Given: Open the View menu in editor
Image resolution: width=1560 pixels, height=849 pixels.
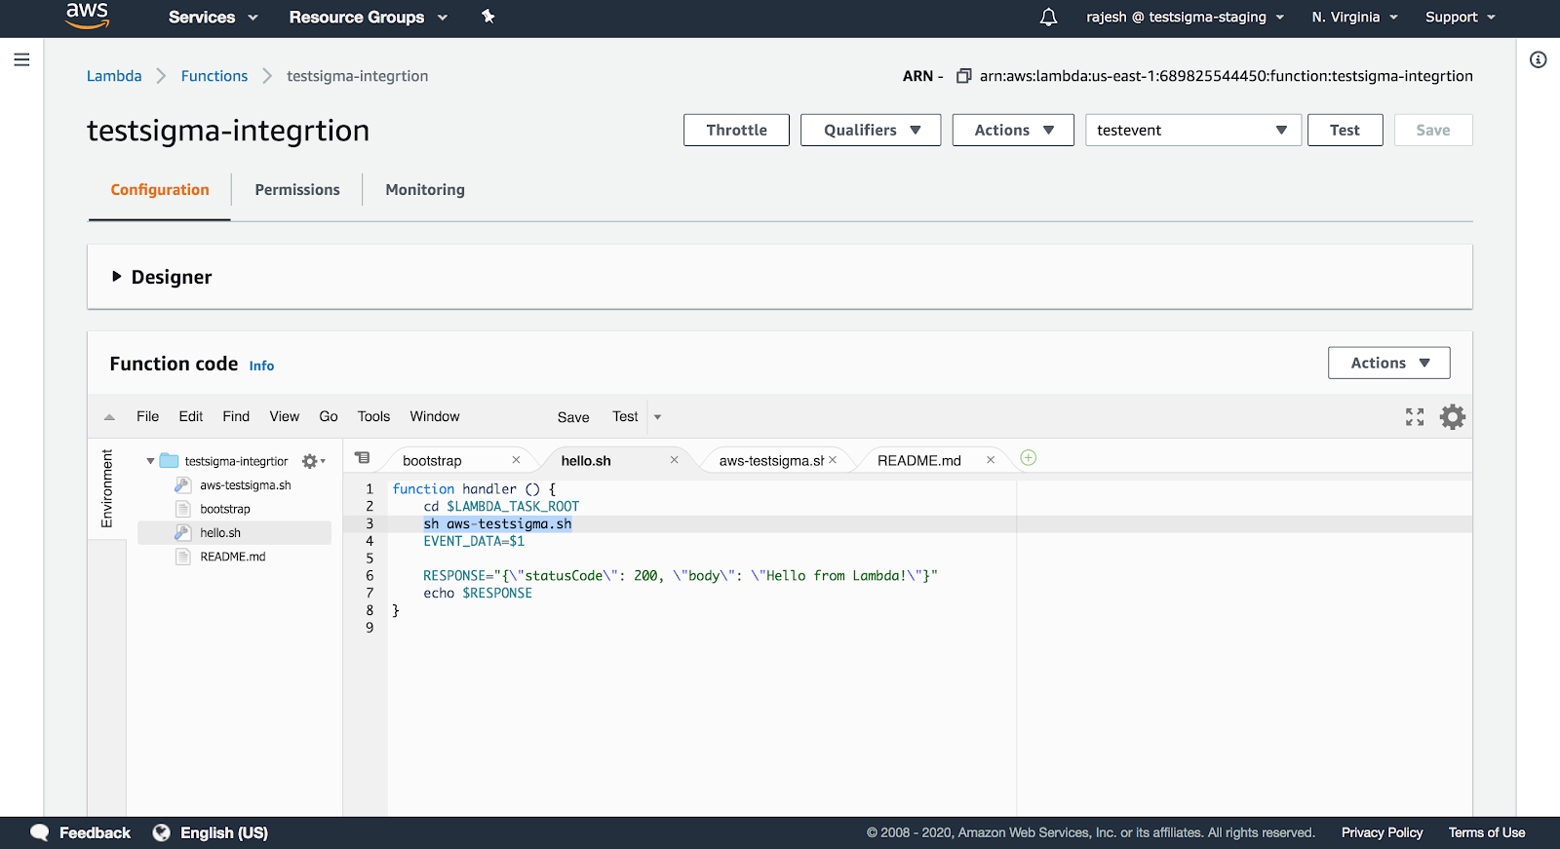Looking at the screenshot, I should pyautogui.click(x=285, y=416).
